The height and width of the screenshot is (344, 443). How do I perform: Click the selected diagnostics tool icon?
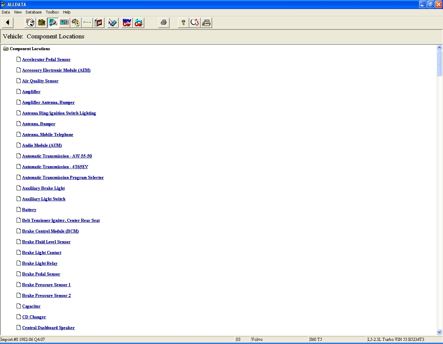click(x=53, y=23)
